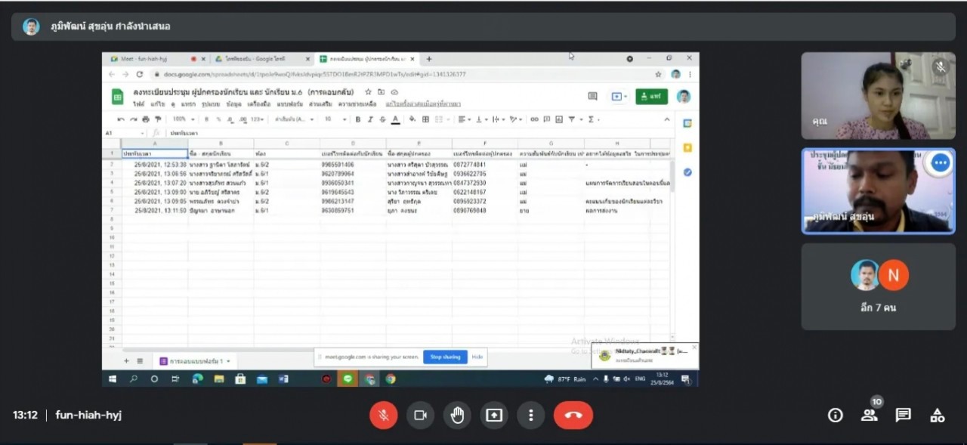
Task: Click the 'อีก 7 คน' participants tile
Action: click(878, 286)
